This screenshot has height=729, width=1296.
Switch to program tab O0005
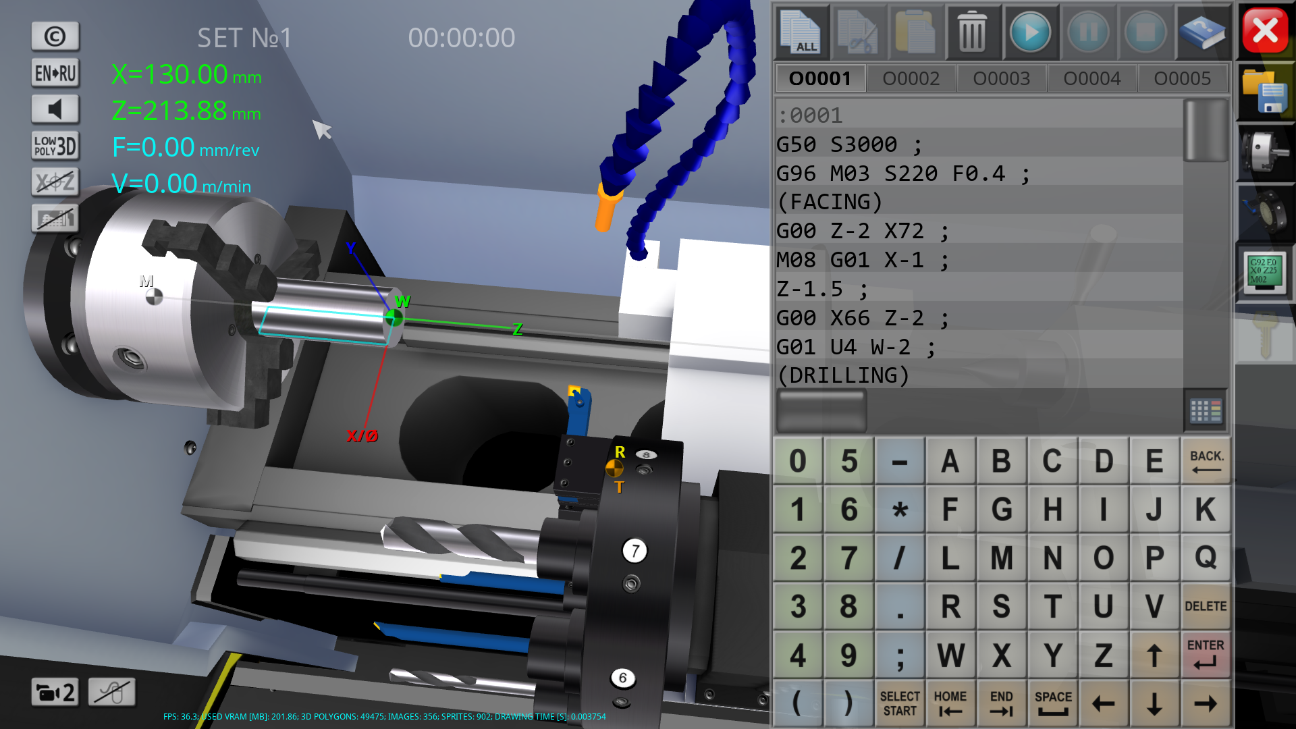click(x=1182, y=78)
